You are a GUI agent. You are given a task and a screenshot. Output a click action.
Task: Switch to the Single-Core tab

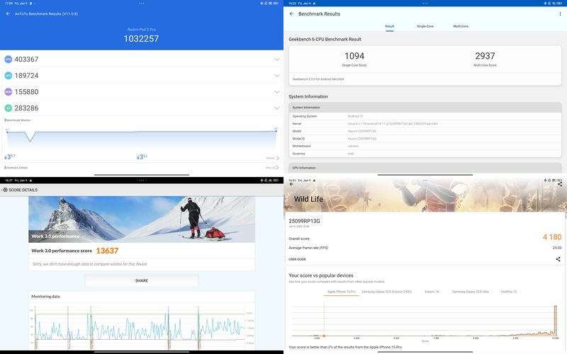425,26
